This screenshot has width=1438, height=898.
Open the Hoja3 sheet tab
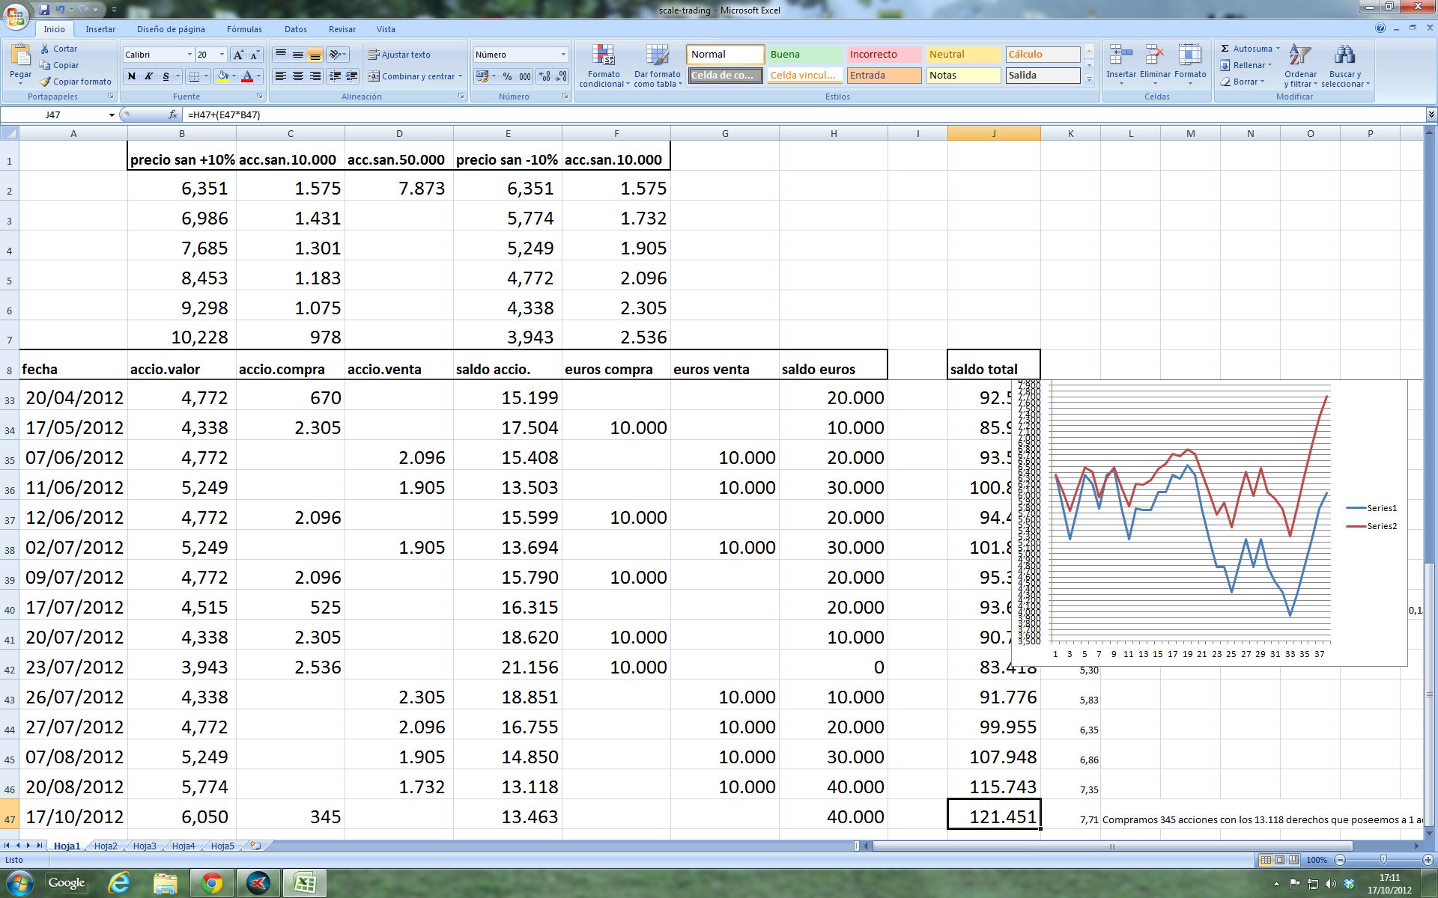pos(145,846)
